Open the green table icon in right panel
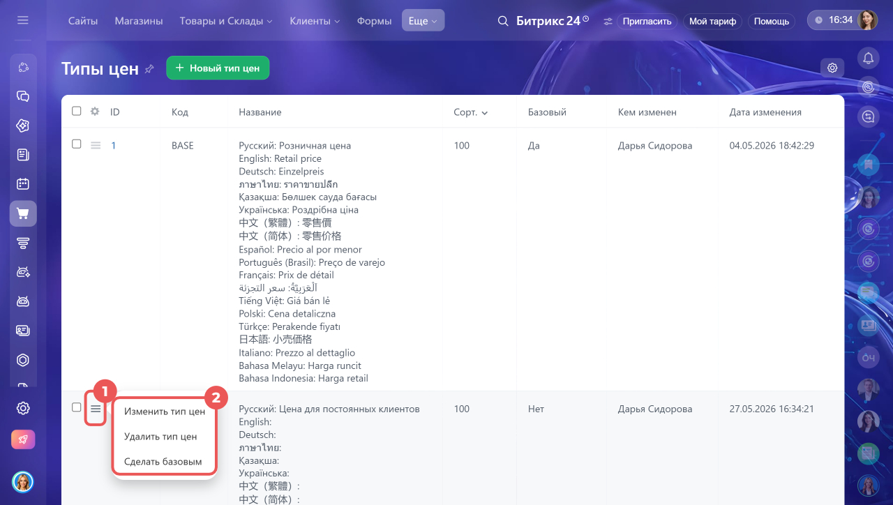 (869, 454)
